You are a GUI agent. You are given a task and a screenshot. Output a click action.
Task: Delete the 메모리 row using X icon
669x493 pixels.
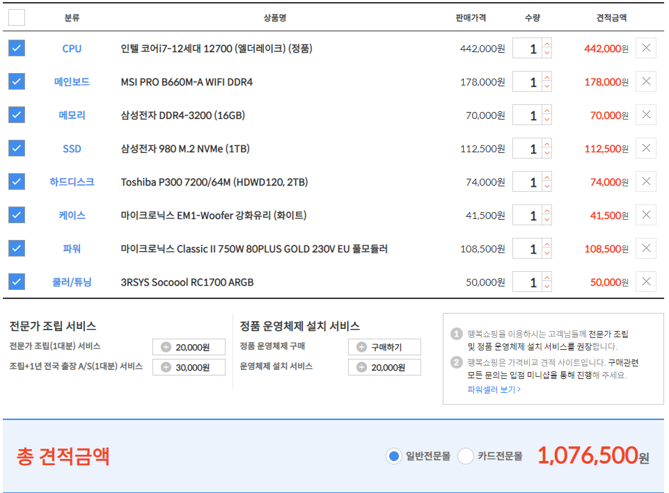point(646,115)
